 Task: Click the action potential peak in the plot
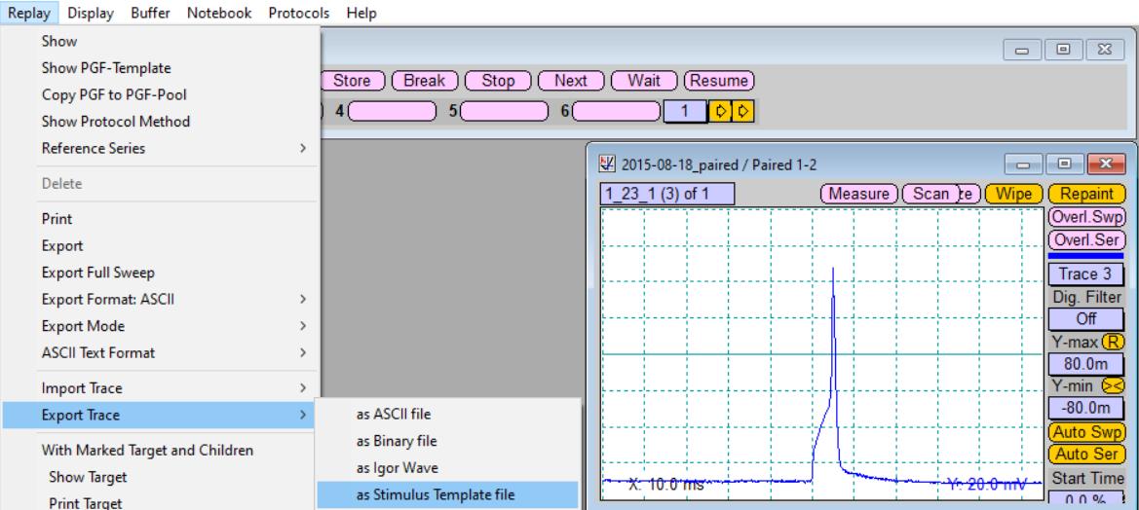click(832, 270)
